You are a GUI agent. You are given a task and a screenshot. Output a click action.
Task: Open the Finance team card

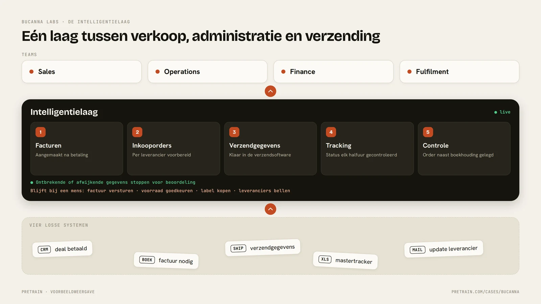333,72
